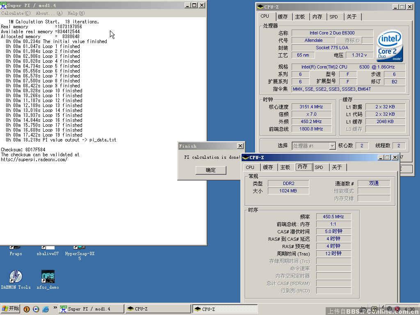
Task: Select the HyperSnap-DX 5 desktop shortcut label
Action: (x=80, y=256)
